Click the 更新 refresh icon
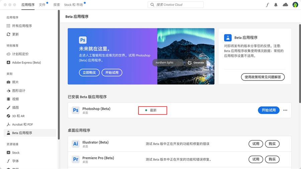Screen dimensions: 301x169 8,34
